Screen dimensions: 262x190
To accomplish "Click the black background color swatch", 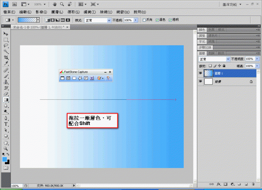I will [x=8, y=163].
